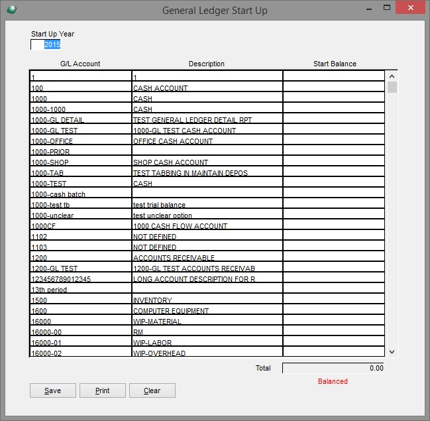Select account '1000-test tb'
Image resolution: width=430 pixels, height=421 pixels.
coord(81,204)
